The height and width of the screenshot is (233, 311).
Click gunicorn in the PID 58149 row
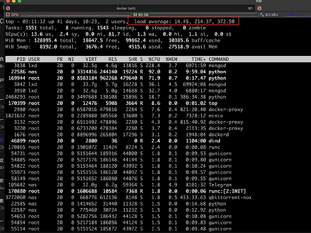click(x=220, y=178)
